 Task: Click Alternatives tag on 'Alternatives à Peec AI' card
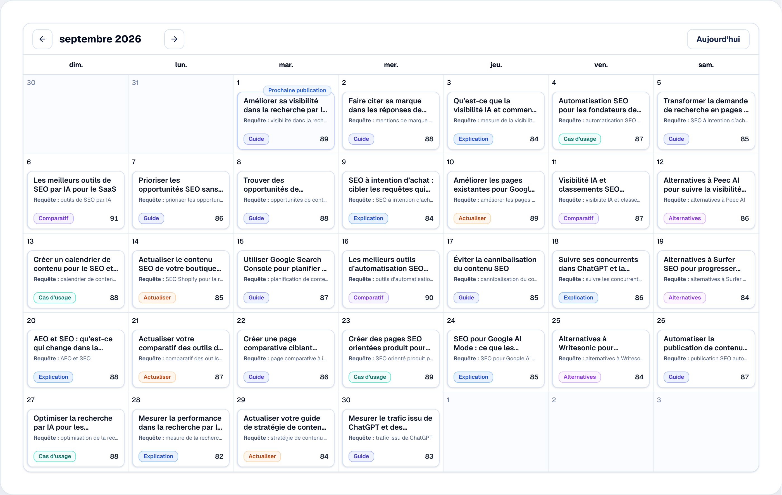(x=684, y=218)
